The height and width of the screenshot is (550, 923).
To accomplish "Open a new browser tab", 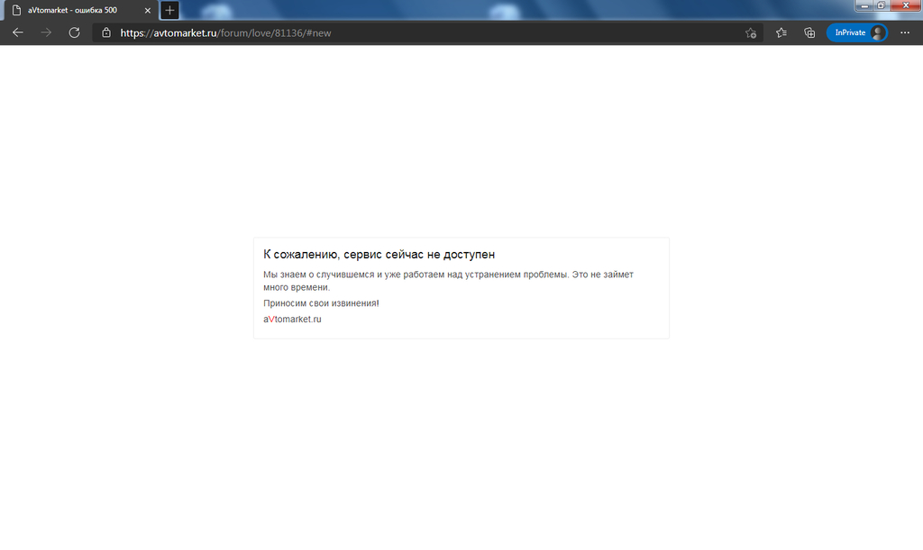I will (x=169, y=10).
